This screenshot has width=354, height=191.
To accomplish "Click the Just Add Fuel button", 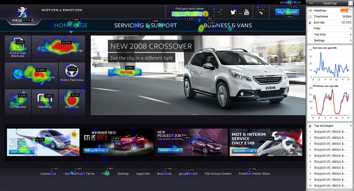I will pos(22,152).
